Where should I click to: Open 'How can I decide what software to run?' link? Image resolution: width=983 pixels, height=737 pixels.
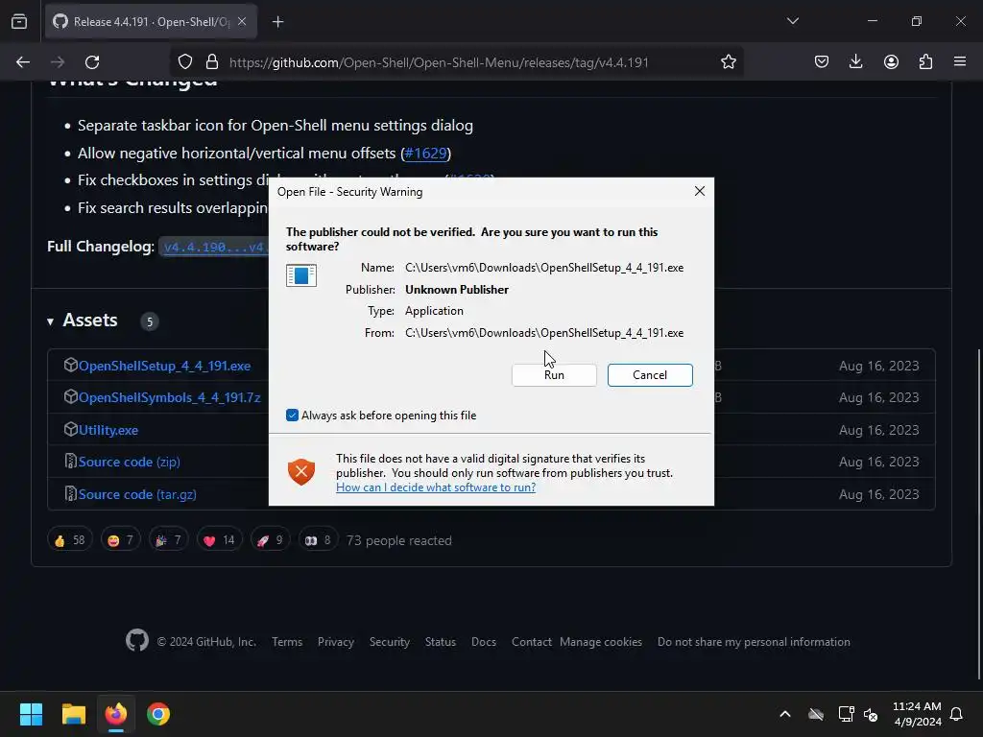pos(436,487)
